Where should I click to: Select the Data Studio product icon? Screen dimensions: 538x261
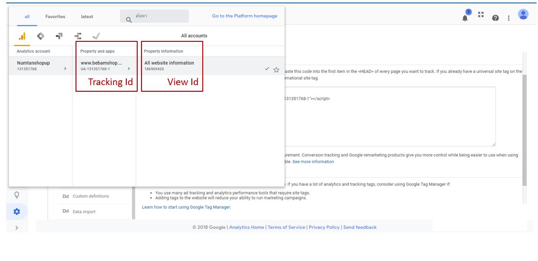click(x=77, y=36)
